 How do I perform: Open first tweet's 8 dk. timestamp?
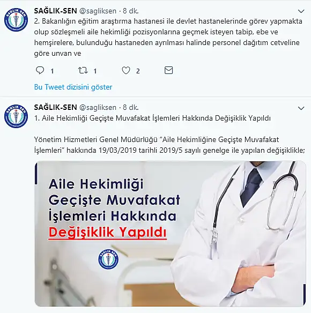131,11
